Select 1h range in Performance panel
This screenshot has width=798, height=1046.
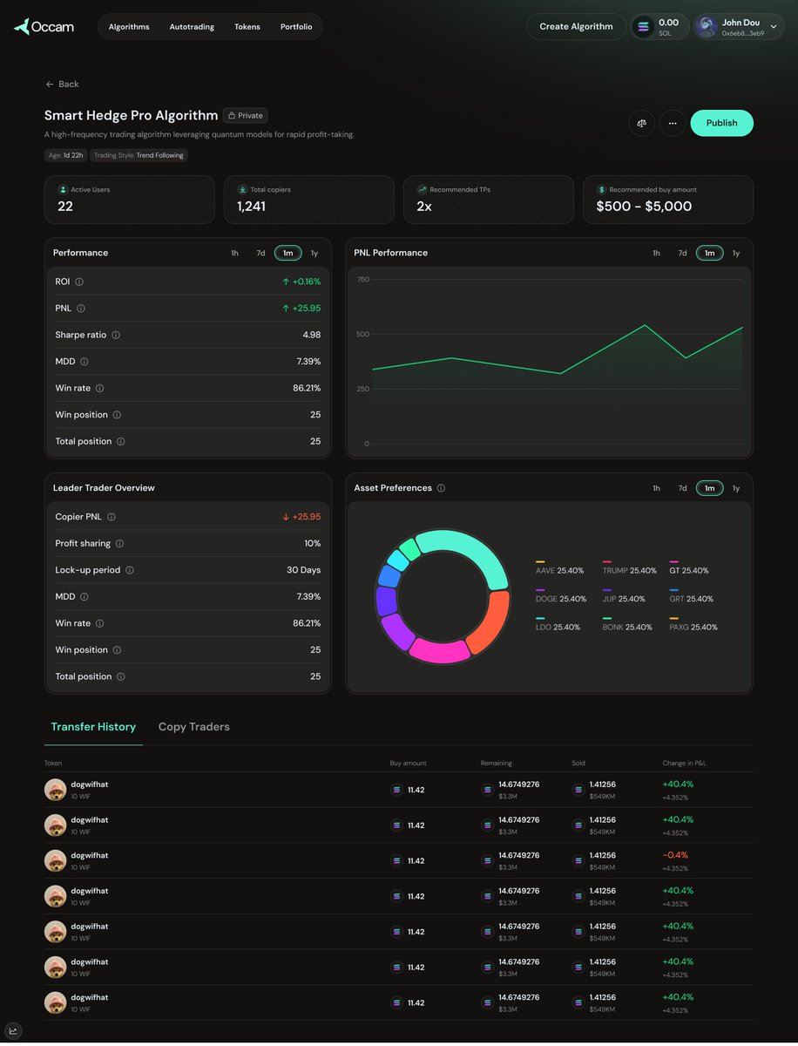(x=234, y=253)
